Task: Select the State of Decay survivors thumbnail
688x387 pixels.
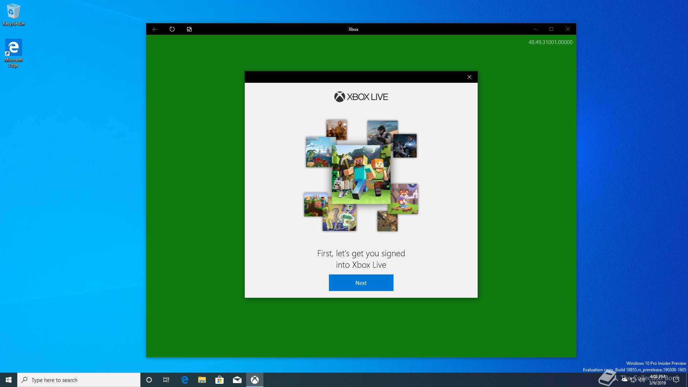Action: [336, 130]
